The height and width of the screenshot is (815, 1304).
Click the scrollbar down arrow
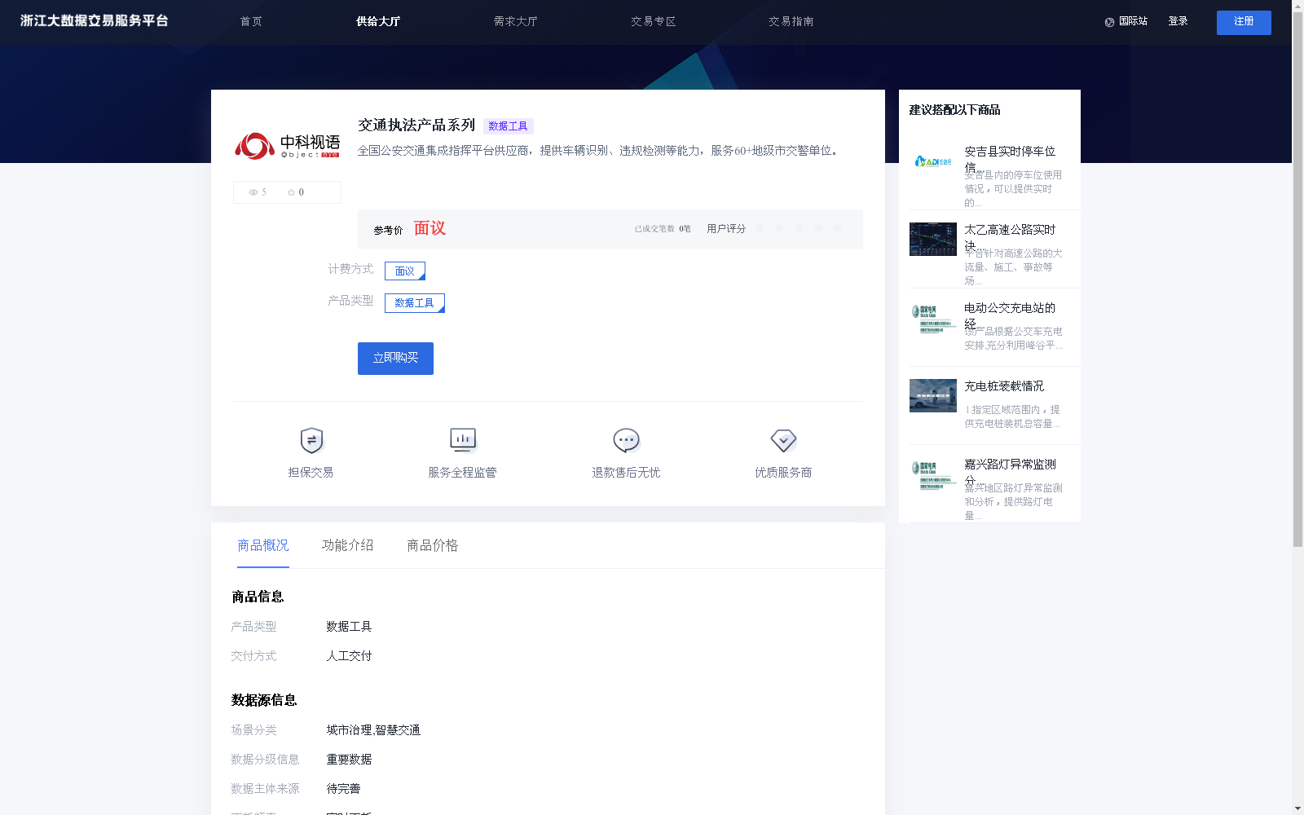click(x=1297, y=809)
